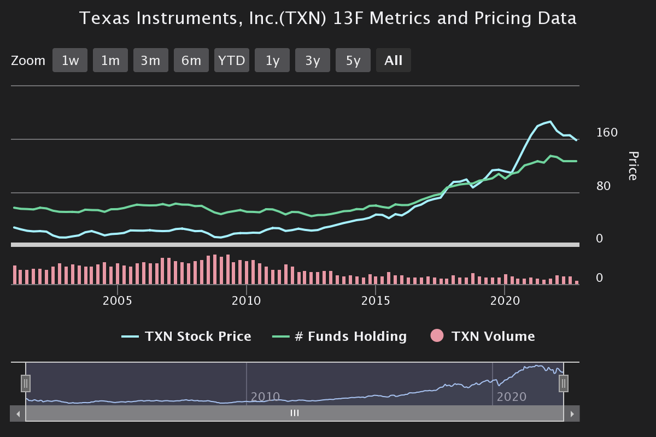Select the 1w zoom range button
Viewport: 656px width, 437px height.
point(70,60)
